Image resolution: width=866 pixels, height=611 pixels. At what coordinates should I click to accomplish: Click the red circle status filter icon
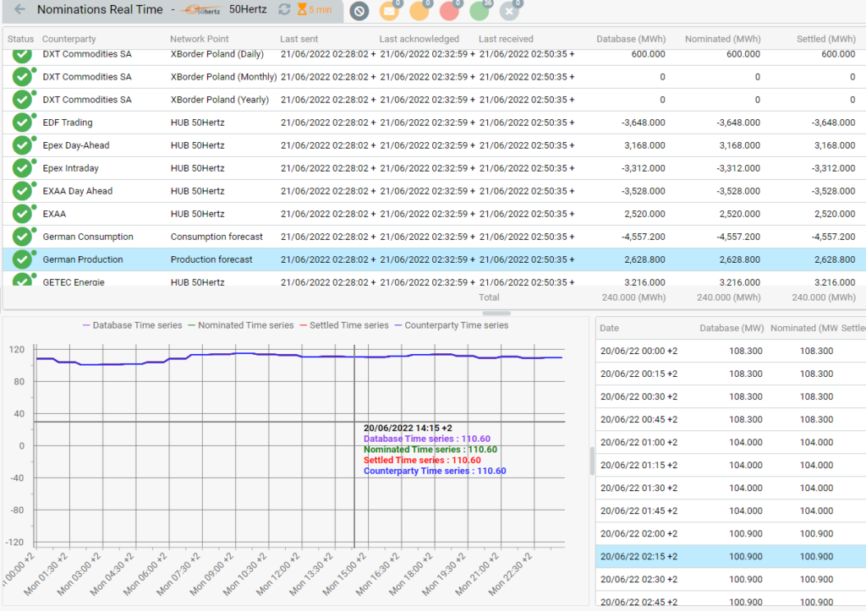pos(449,12)
